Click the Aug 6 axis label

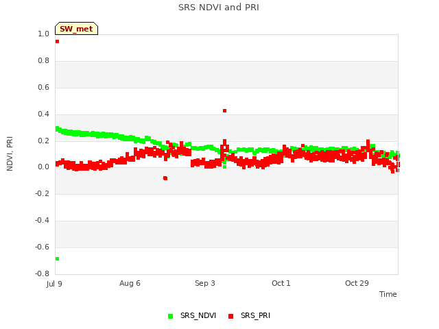point(130,283)
